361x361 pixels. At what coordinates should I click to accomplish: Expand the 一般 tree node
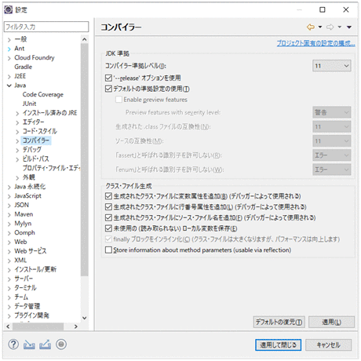(x=9, y=40)
